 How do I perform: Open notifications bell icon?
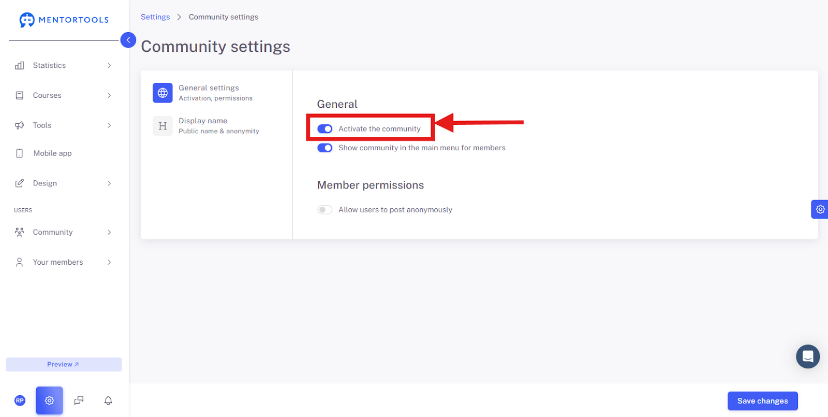[108, 400]
